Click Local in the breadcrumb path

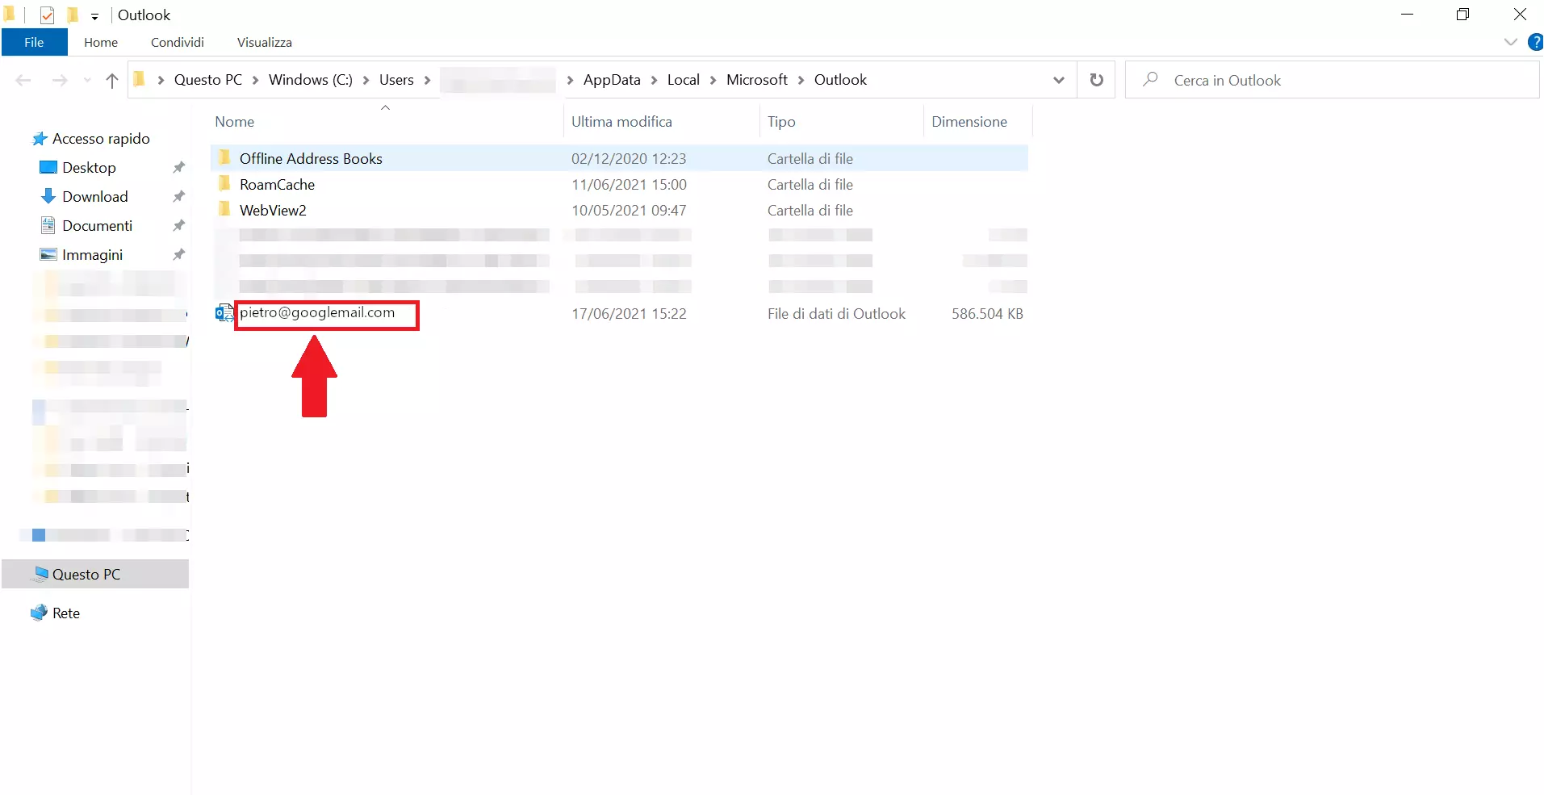[x=684, y=80]
